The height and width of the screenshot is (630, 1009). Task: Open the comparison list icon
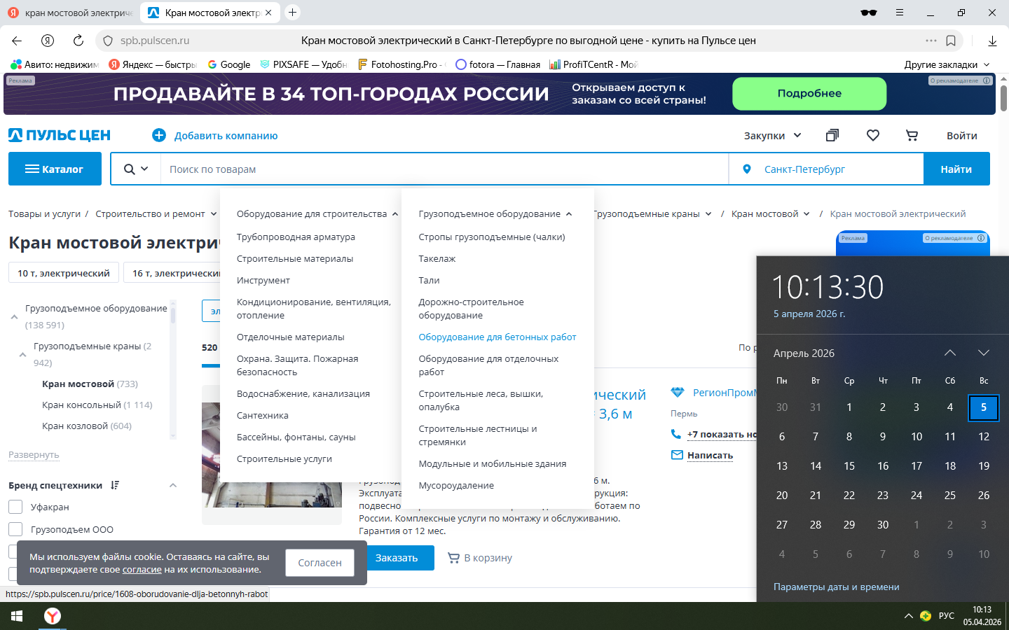832,135
